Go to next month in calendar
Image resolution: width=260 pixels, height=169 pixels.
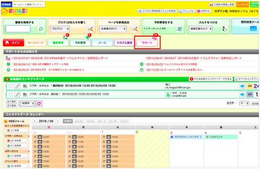click(58, 121)
